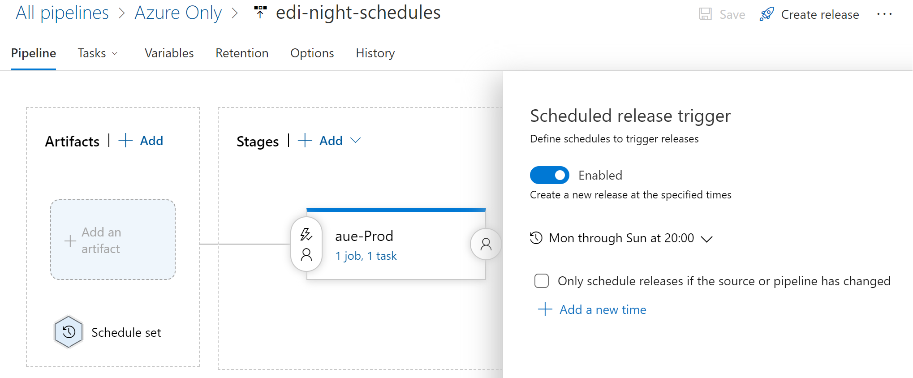Click the Create release rocket icon

pyautogui.click(x=767, y=14)
